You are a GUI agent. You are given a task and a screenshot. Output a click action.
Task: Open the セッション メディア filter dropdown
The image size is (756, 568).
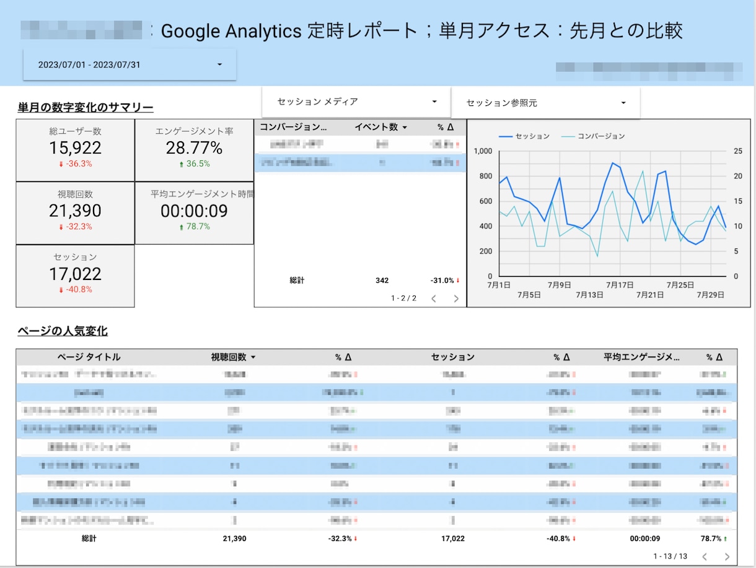click(356, 102)
